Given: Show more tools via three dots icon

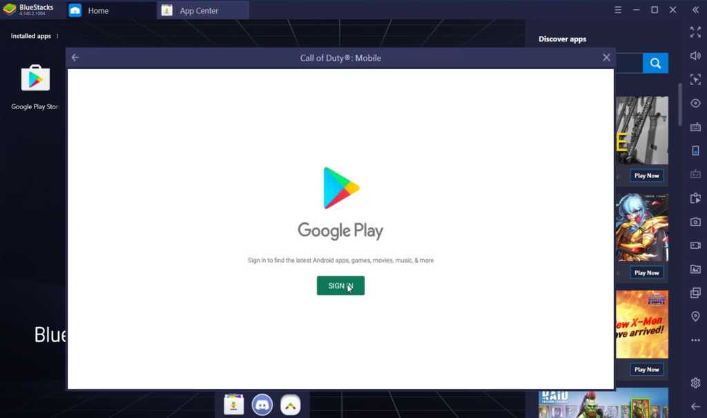Looking at the screenshot, I should [x=695, y=341].
